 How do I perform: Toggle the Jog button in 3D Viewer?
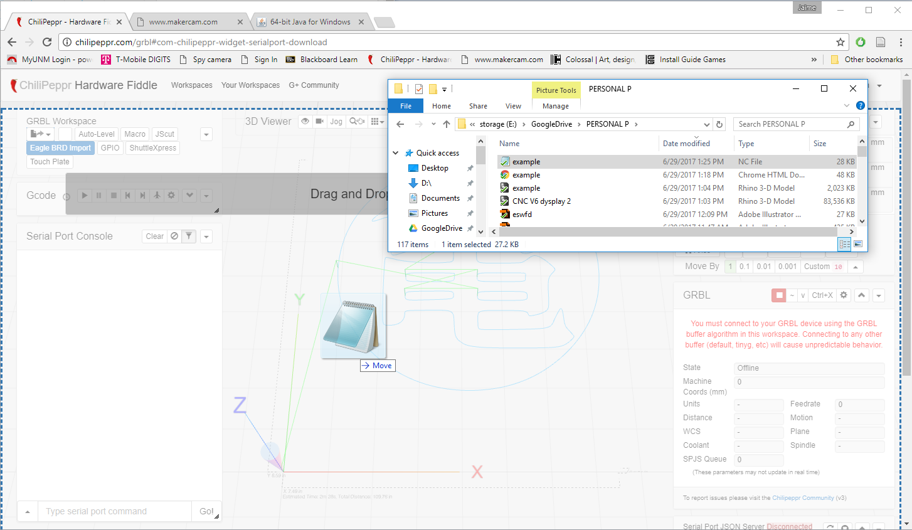coord(336,122)
